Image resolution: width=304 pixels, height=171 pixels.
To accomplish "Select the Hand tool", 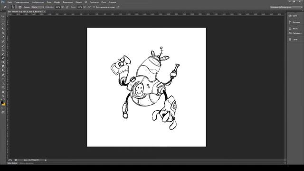I will click(3, 92).
